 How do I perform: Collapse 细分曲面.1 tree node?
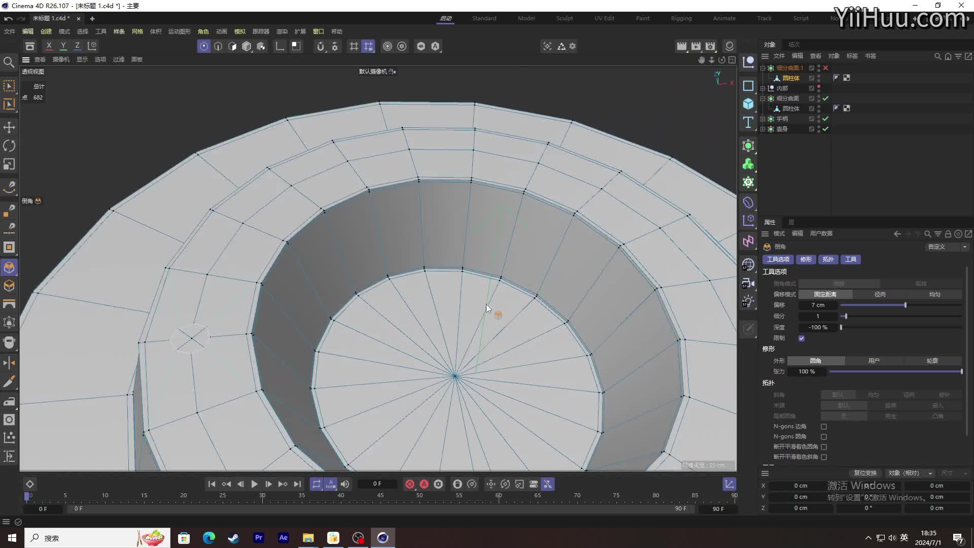point(762,68)
